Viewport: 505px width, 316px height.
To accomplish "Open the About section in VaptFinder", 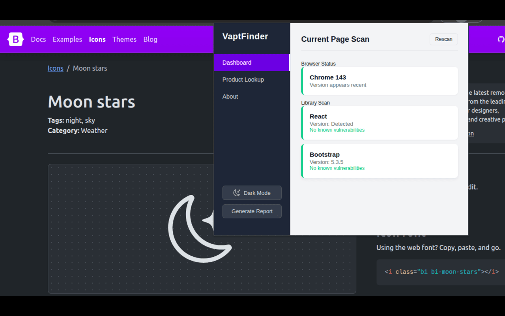I will (252, 96).
